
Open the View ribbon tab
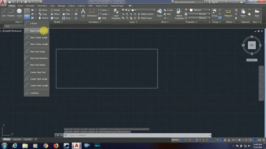point(52,6)
